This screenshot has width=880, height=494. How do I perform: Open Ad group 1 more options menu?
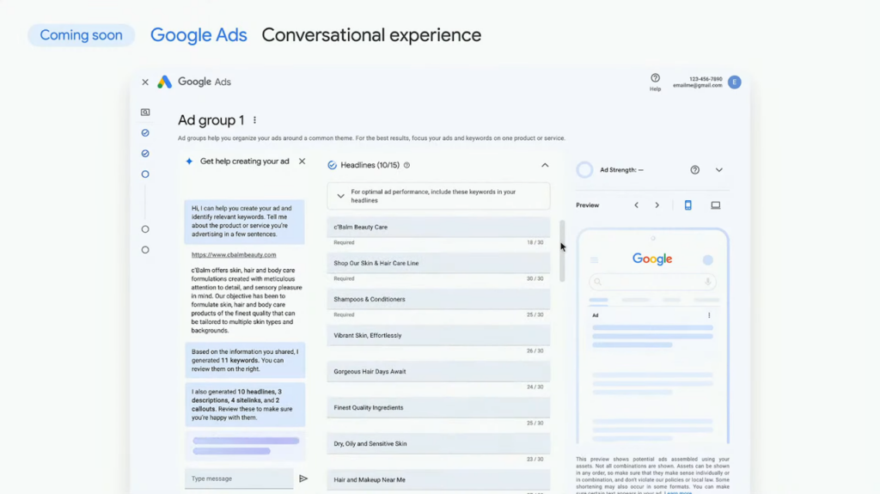tap(254, 120)
